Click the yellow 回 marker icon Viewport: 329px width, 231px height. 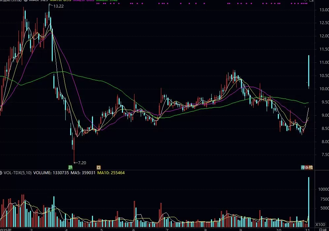(98, 167)
